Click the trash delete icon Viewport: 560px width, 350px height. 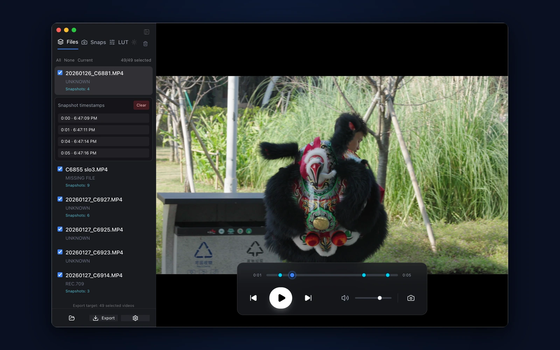(x=146, y=43)
